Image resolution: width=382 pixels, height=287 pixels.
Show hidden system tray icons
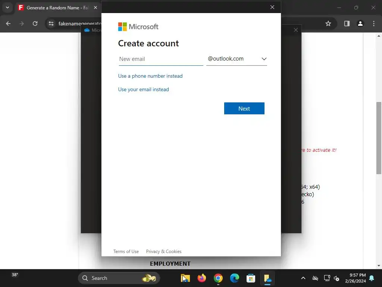pos(303,278)
